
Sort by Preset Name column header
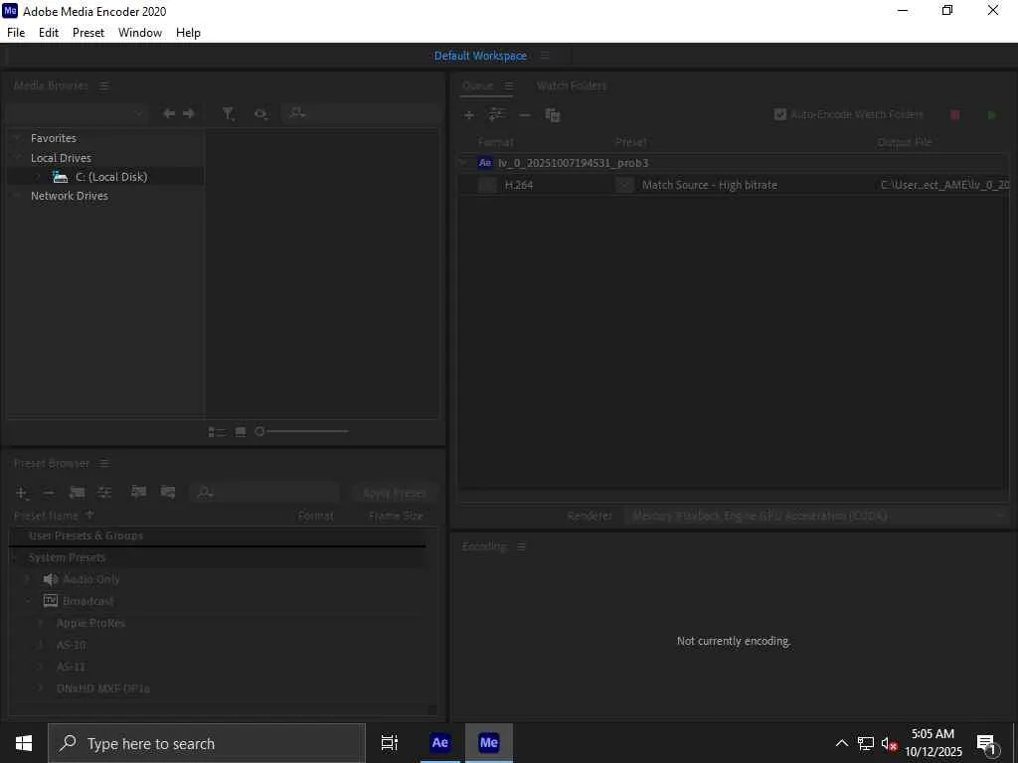pyautogui.click(x=46, y=516)
